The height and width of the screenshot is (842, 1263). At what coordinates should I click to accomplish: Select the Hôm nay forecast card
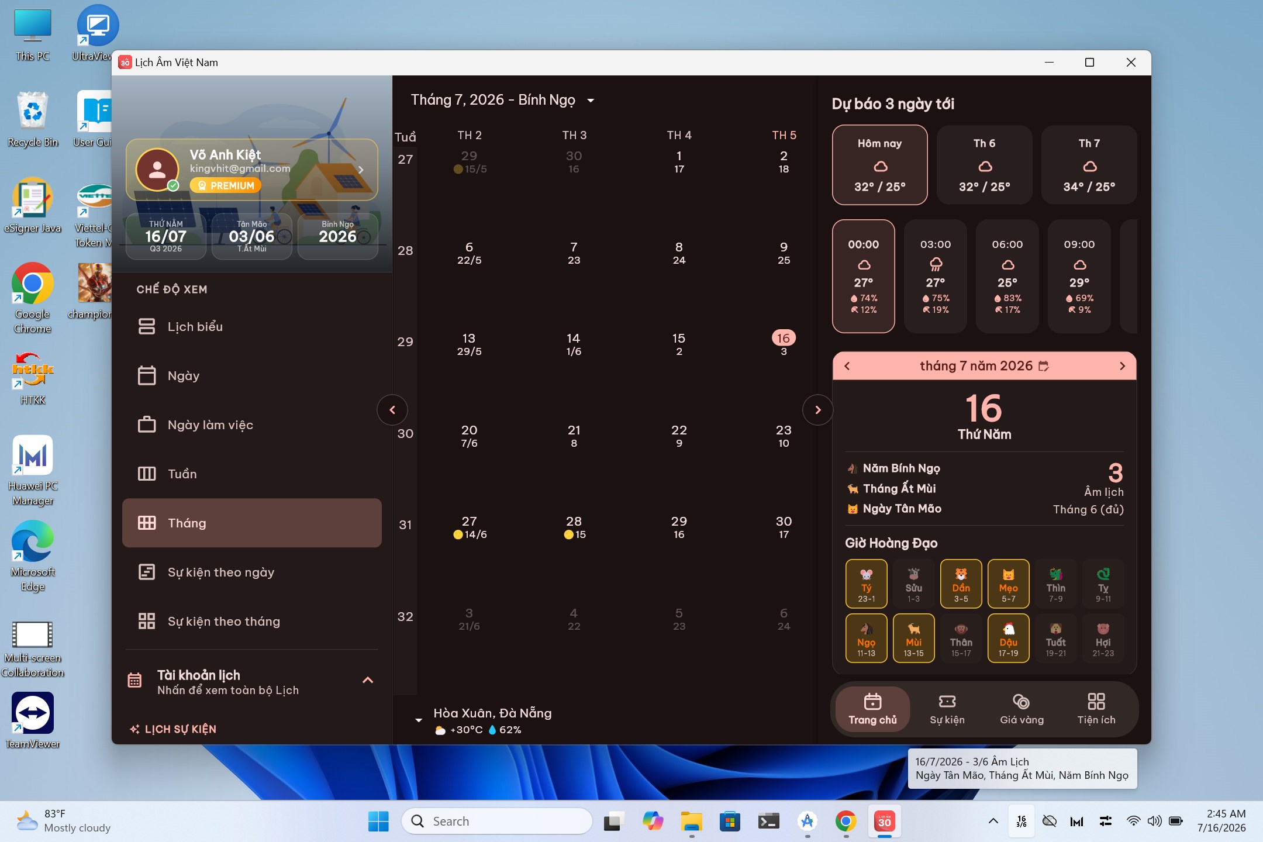(x=879, y=165)
